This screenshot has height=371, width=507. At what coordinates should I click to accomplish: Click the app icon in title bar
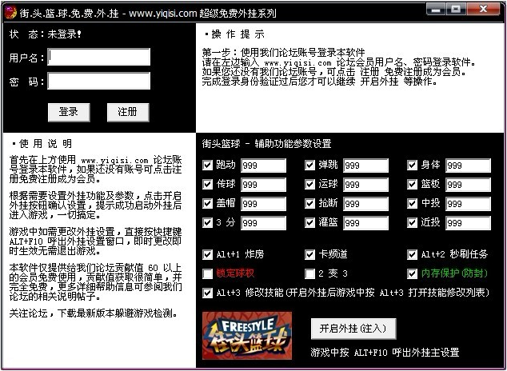click(x=10, y=13)
